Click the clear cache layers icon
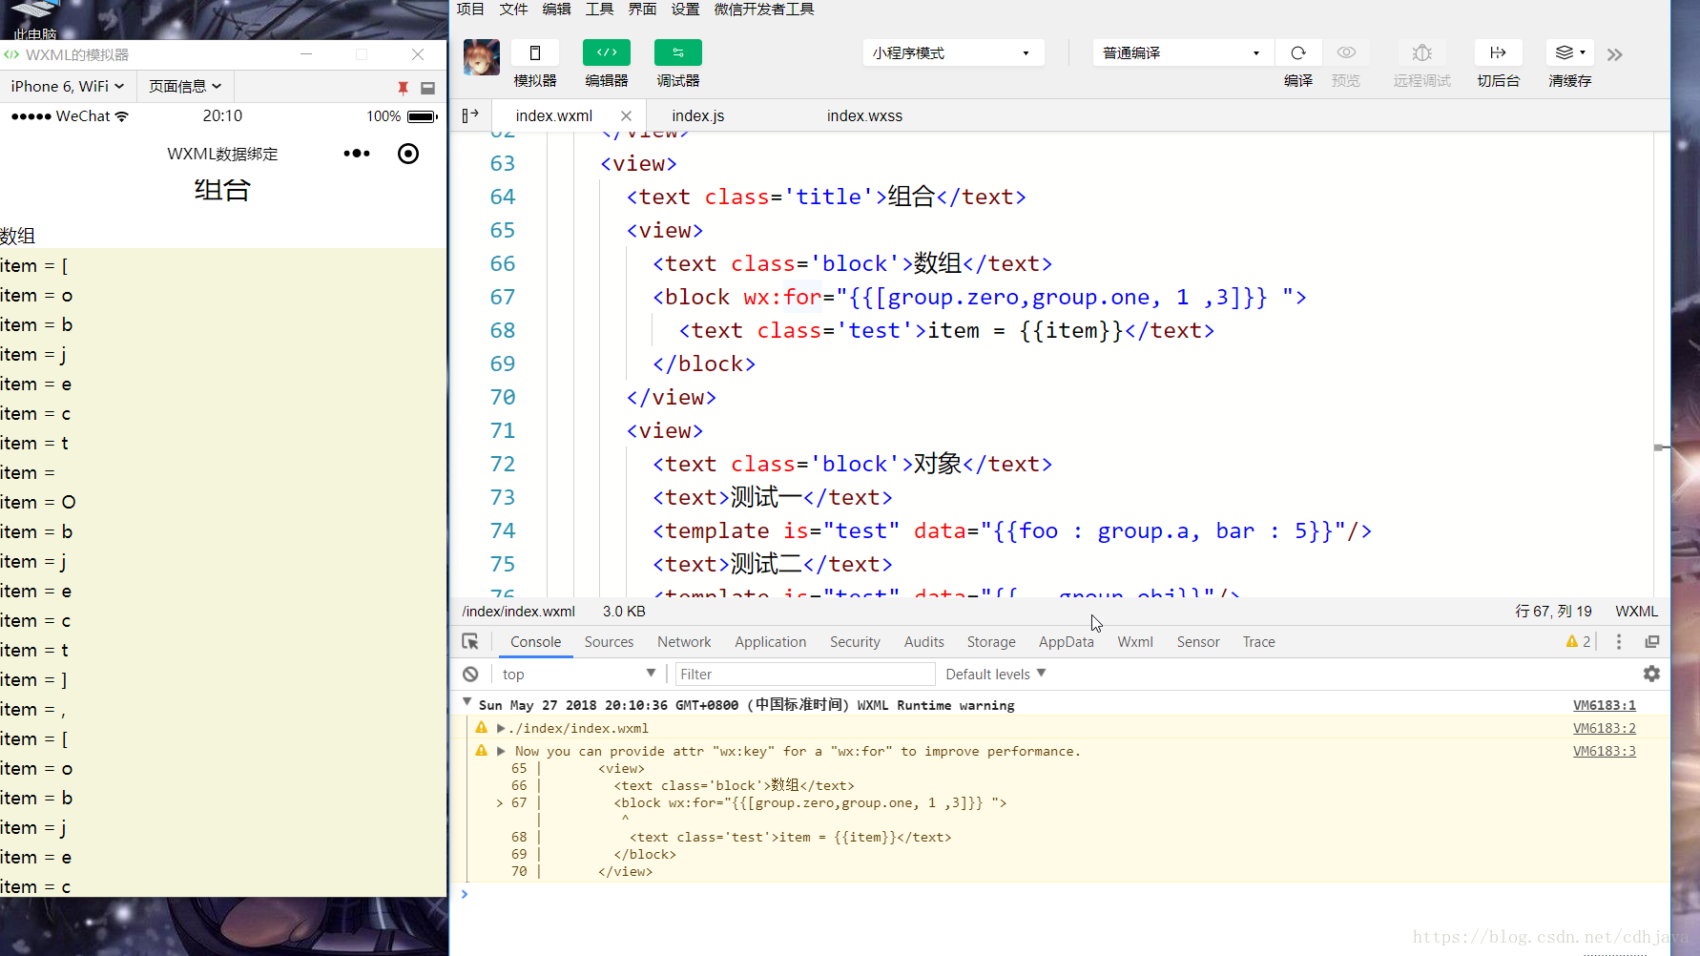The width and height of the screenshot is (1700, 956). (x=1569, y=53)
